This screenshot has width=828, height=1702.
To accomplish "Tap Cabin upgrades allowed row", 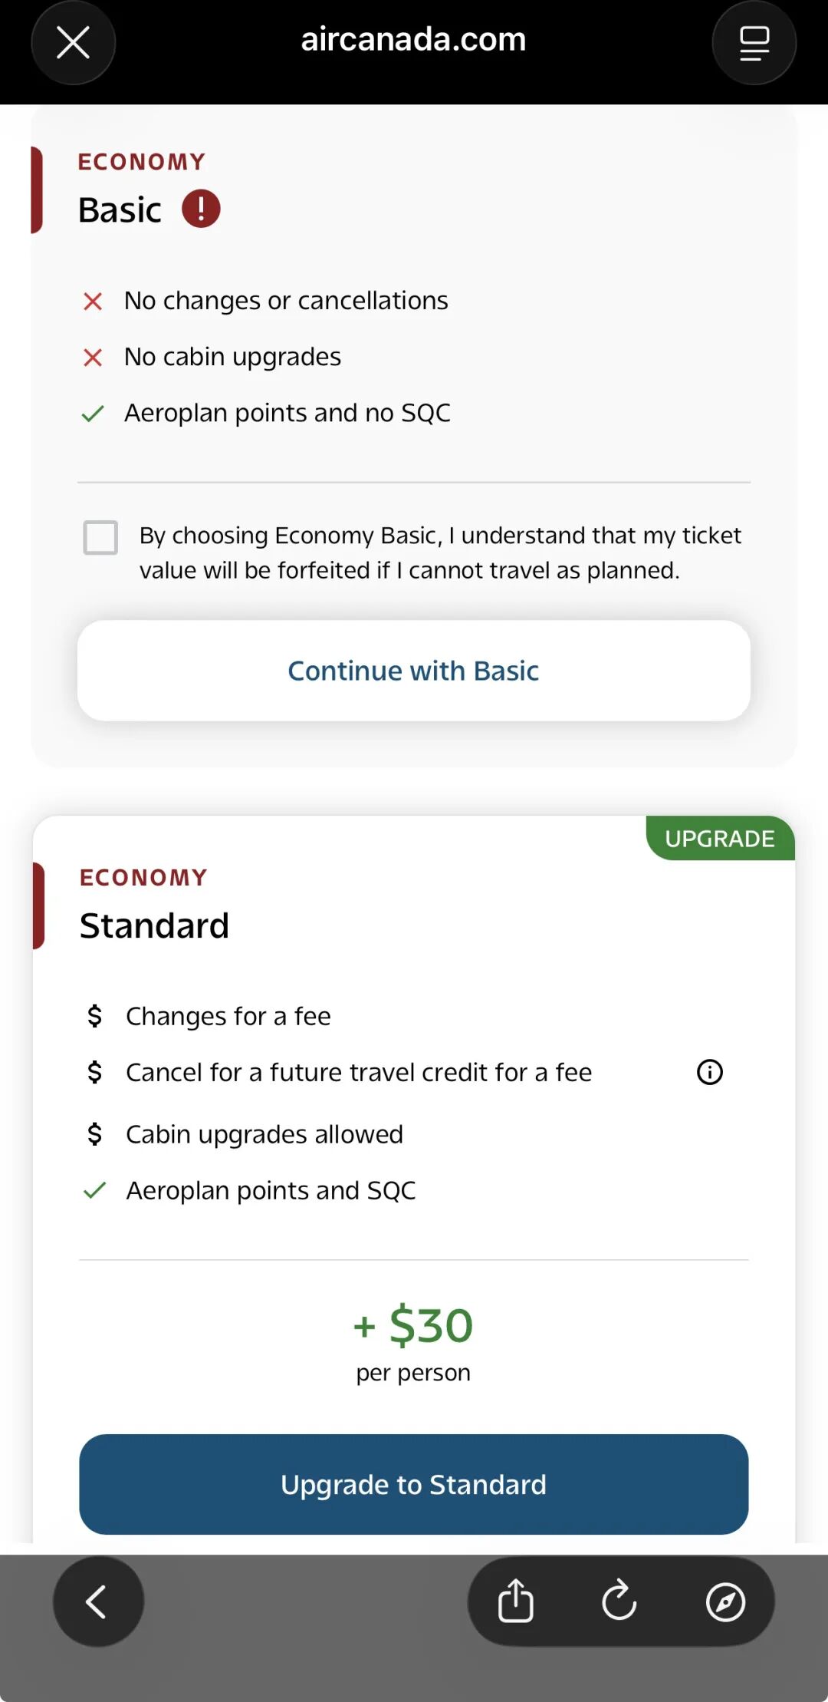I will [264, 1134].
